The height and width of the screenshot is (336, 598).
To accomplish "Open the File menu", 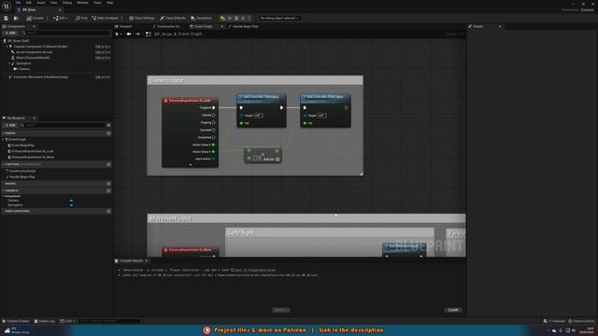I will [x=18, y=3].
